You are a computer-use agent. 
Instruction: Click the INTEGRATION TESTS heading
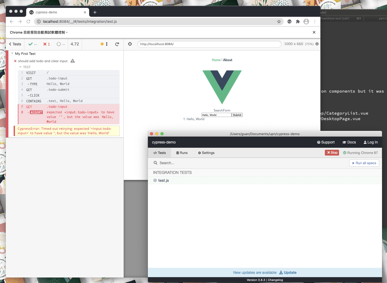pyautogui.click(x=172, y=173)
